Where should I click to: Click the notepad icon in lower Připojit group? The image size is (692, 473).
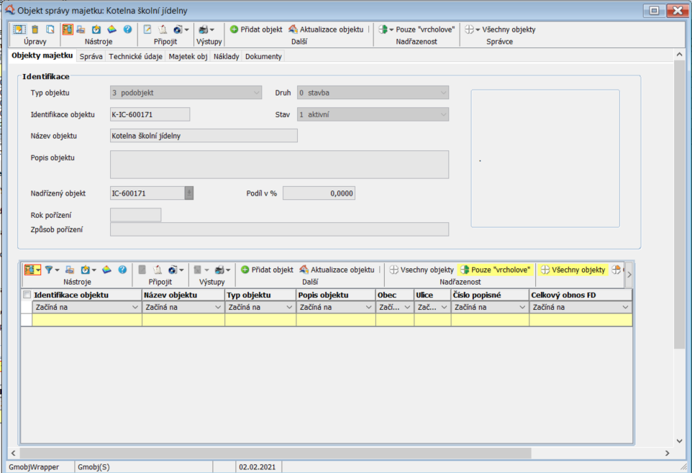pyautogui.click(x=158, y=270)
